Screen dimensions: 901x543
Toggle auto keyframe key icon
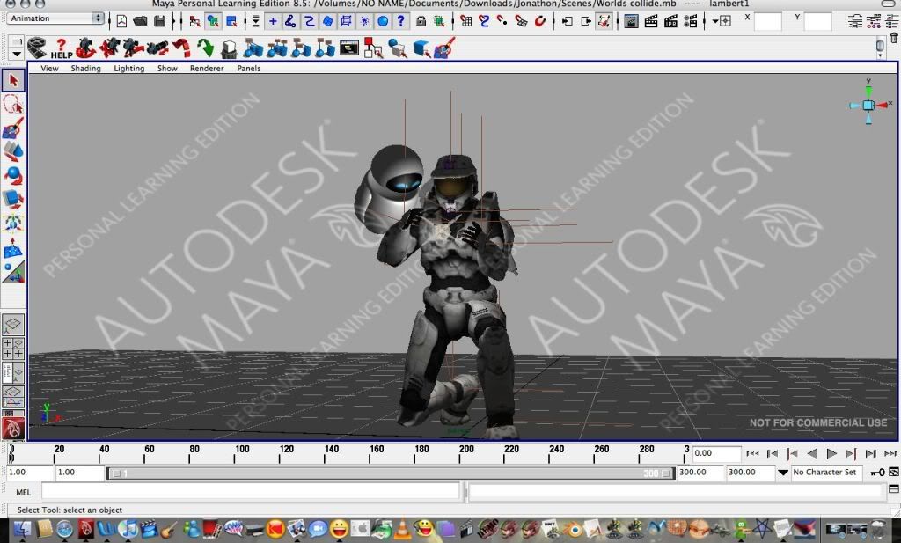(877, 473)
